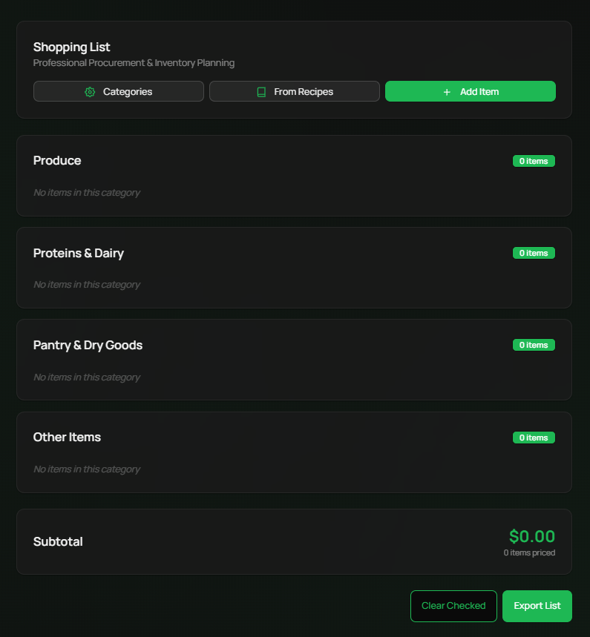
Task: Switch to From Recipes view
Action: click(294, 91)
